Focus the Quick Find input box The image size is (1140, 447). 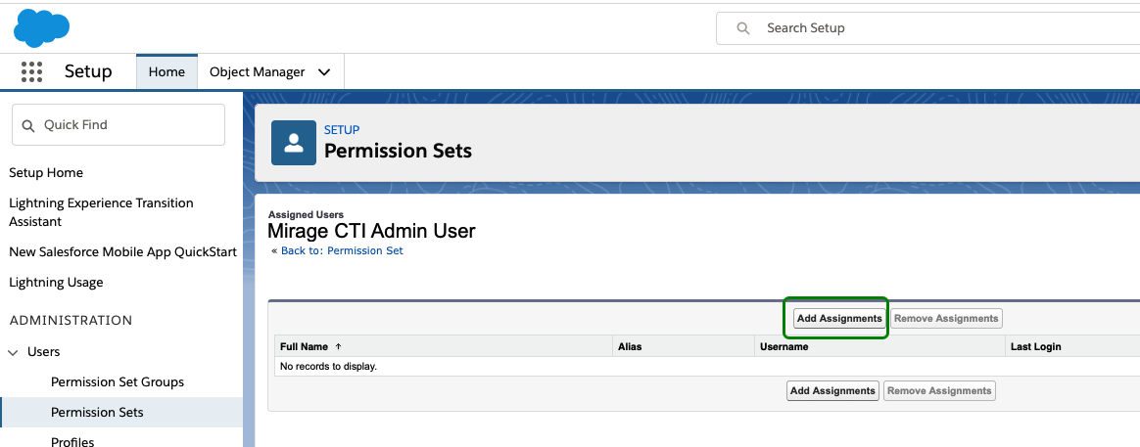pos(119,125)
